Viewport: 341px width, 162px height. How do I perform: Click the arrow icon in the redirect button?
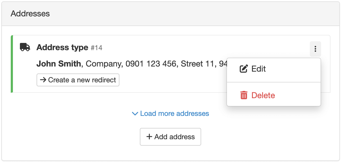tap(43, 80)
